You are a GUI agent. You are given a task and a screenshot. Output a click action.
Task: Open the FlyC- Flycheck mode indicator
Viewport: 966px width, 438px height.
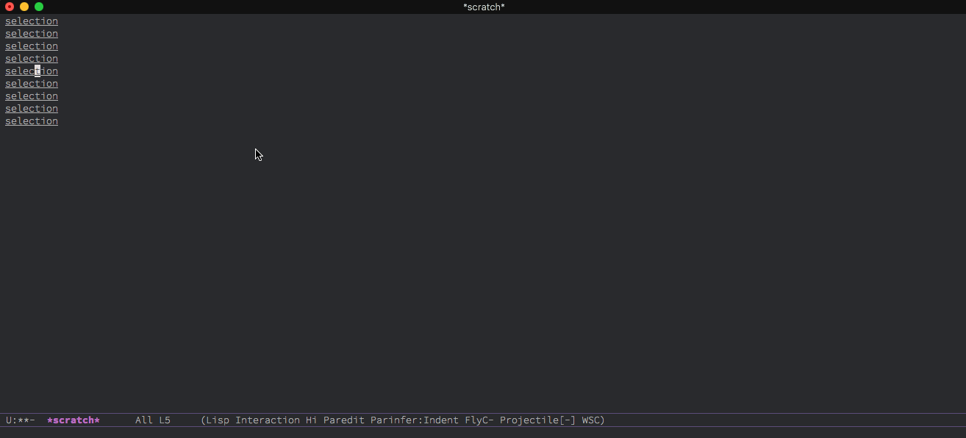point(479,420)
